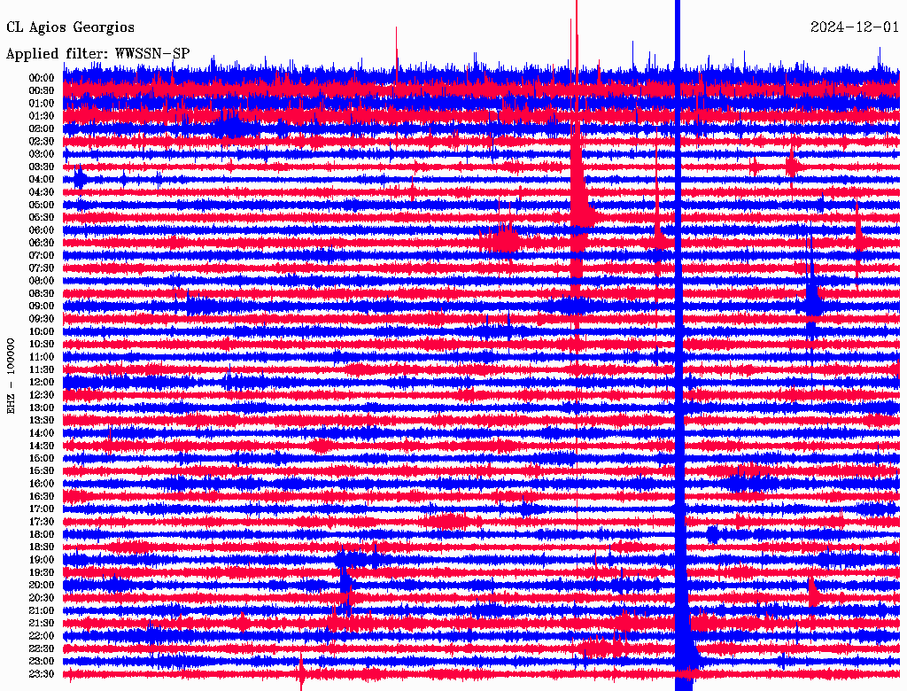Select the 03:30 time row label
This screenshot has width=907, height=691.
42,167
